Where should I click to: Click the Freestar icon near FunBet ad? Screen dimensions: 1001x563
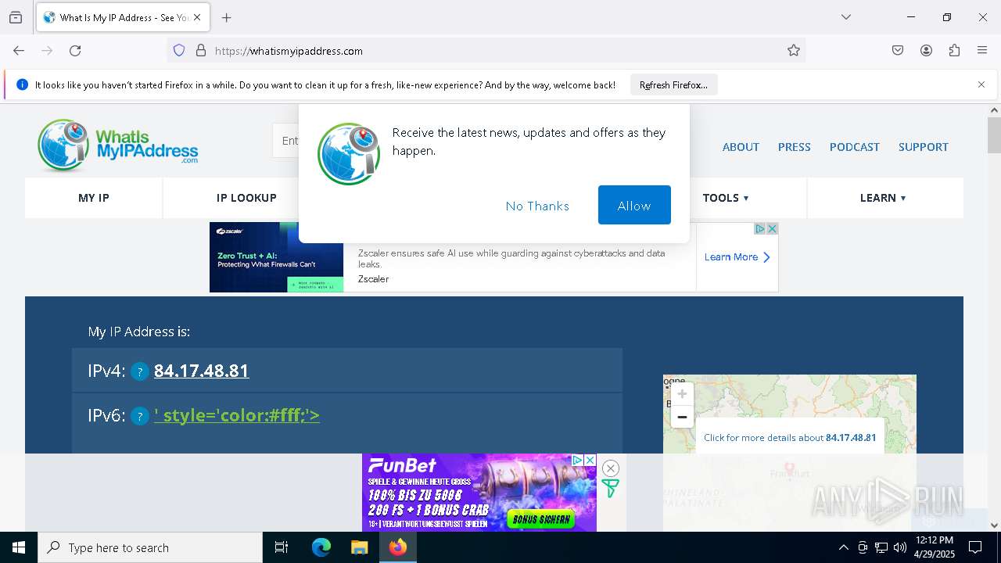tap(610, 489)
